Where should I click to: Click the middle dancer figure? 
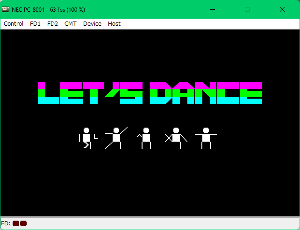(x=146, y=138)
